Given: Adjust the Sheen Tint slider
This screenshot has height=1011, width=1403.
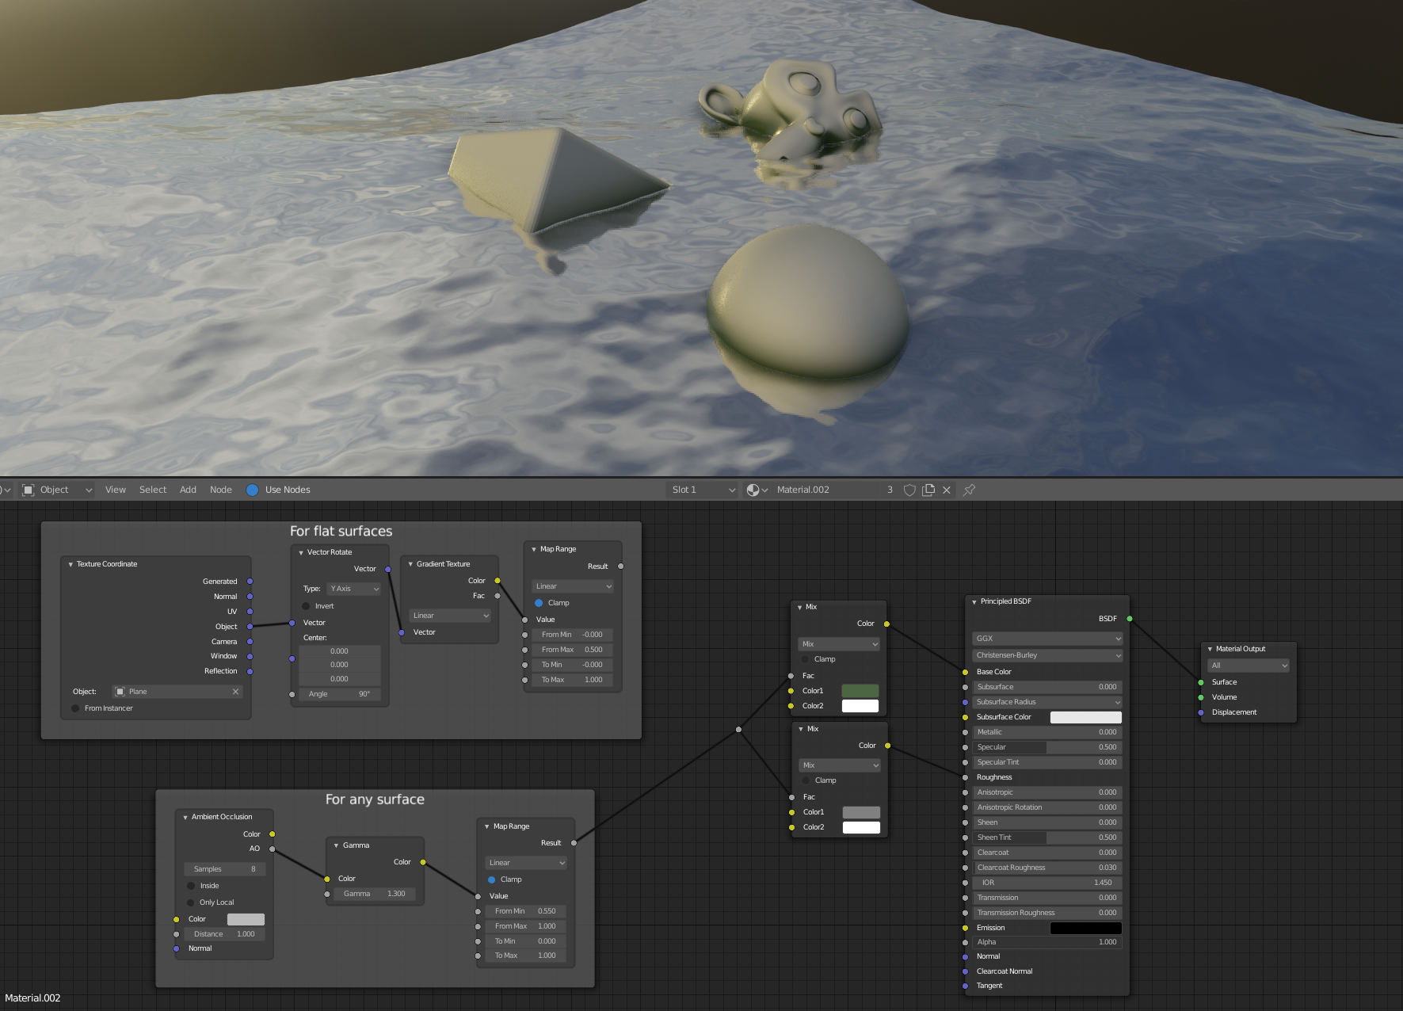Looking at the screenshot, I should pos(1047,837).
